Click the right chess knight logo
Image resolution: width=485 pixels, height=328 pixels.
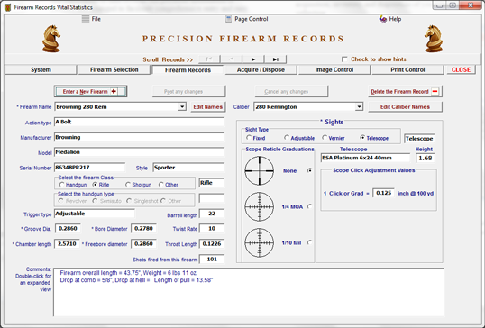point(434,39)
